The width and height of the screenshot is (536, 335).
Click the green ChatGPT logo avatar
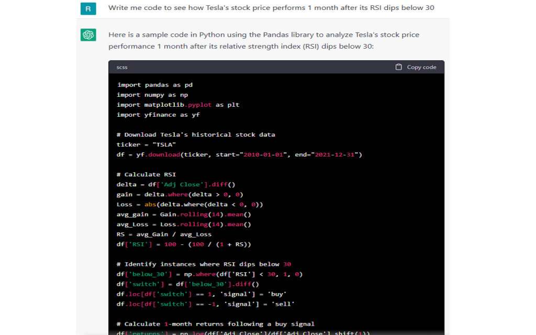point(88,35)
